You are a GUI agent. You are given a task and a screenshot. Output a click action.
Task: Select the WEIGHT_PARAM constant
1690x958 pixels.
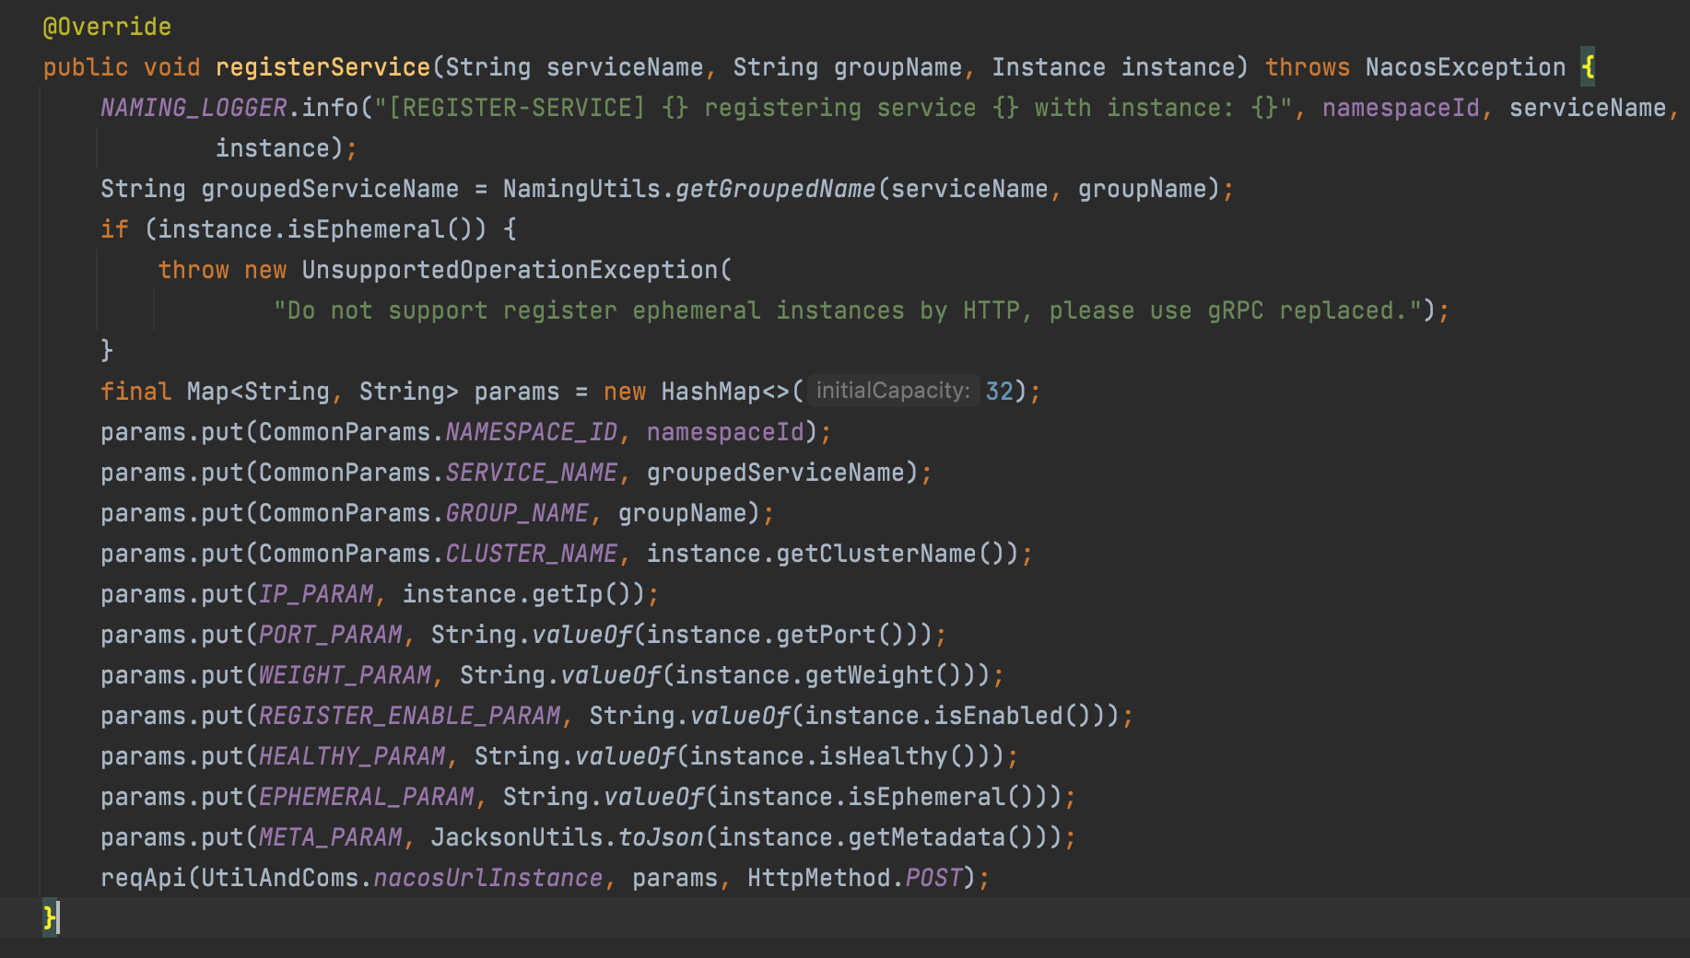tap(345, 675)
